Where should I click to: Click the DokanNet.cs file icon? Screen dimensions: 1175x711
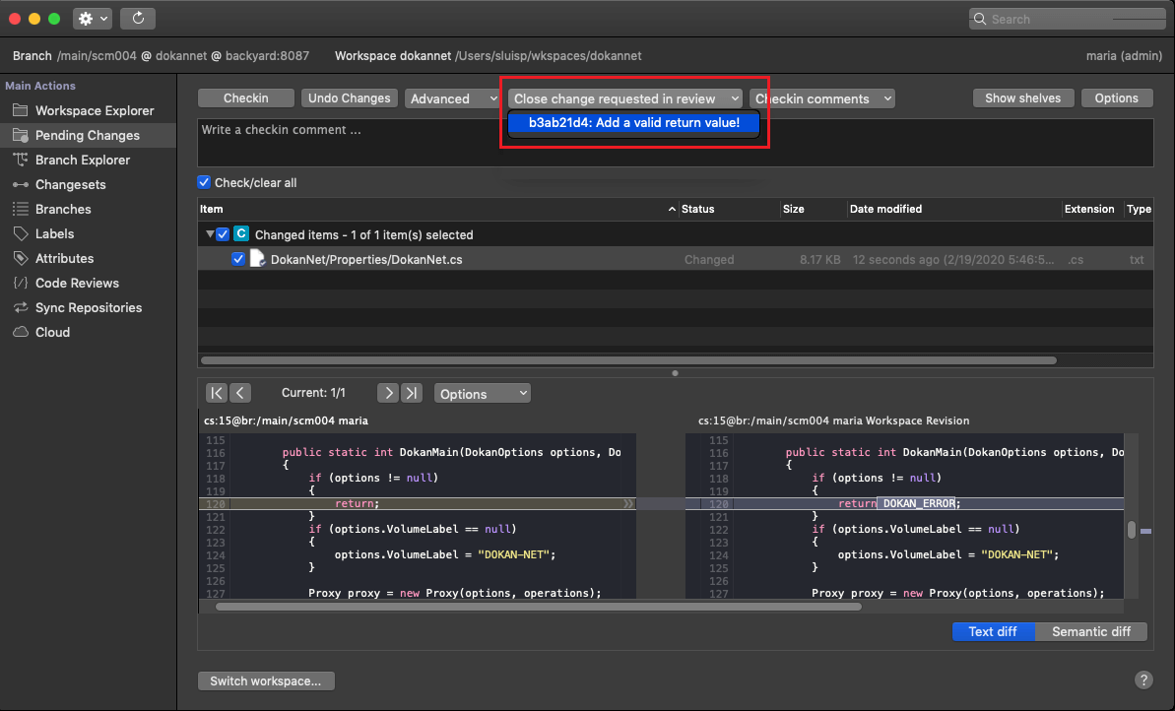point(257,259)
